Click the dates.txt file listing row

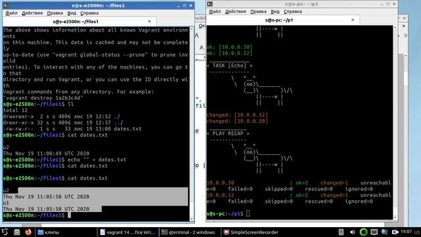pos(72,129)
